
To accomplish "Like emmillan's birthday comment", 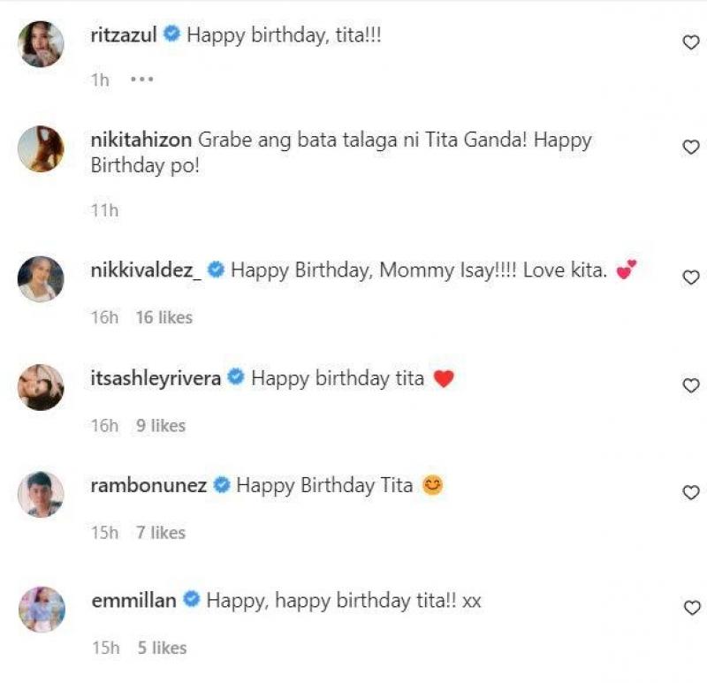I will pos(692,608).
